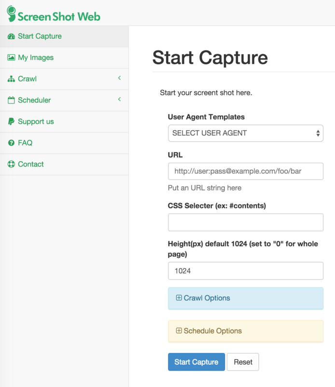Click the picture icon beside My Images
335x387 pixels.
(x=11, y=58)
